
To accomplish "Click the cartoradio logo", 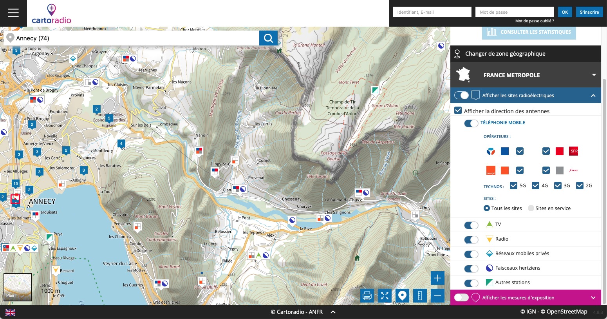I will tap(51, 14).
